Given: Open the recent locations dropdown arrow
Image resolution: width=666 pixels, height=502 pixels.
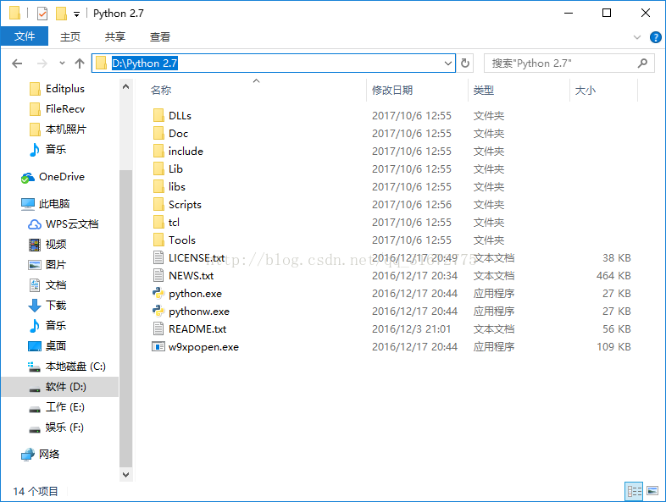Looking at the screenshot, I should (62, 63).
